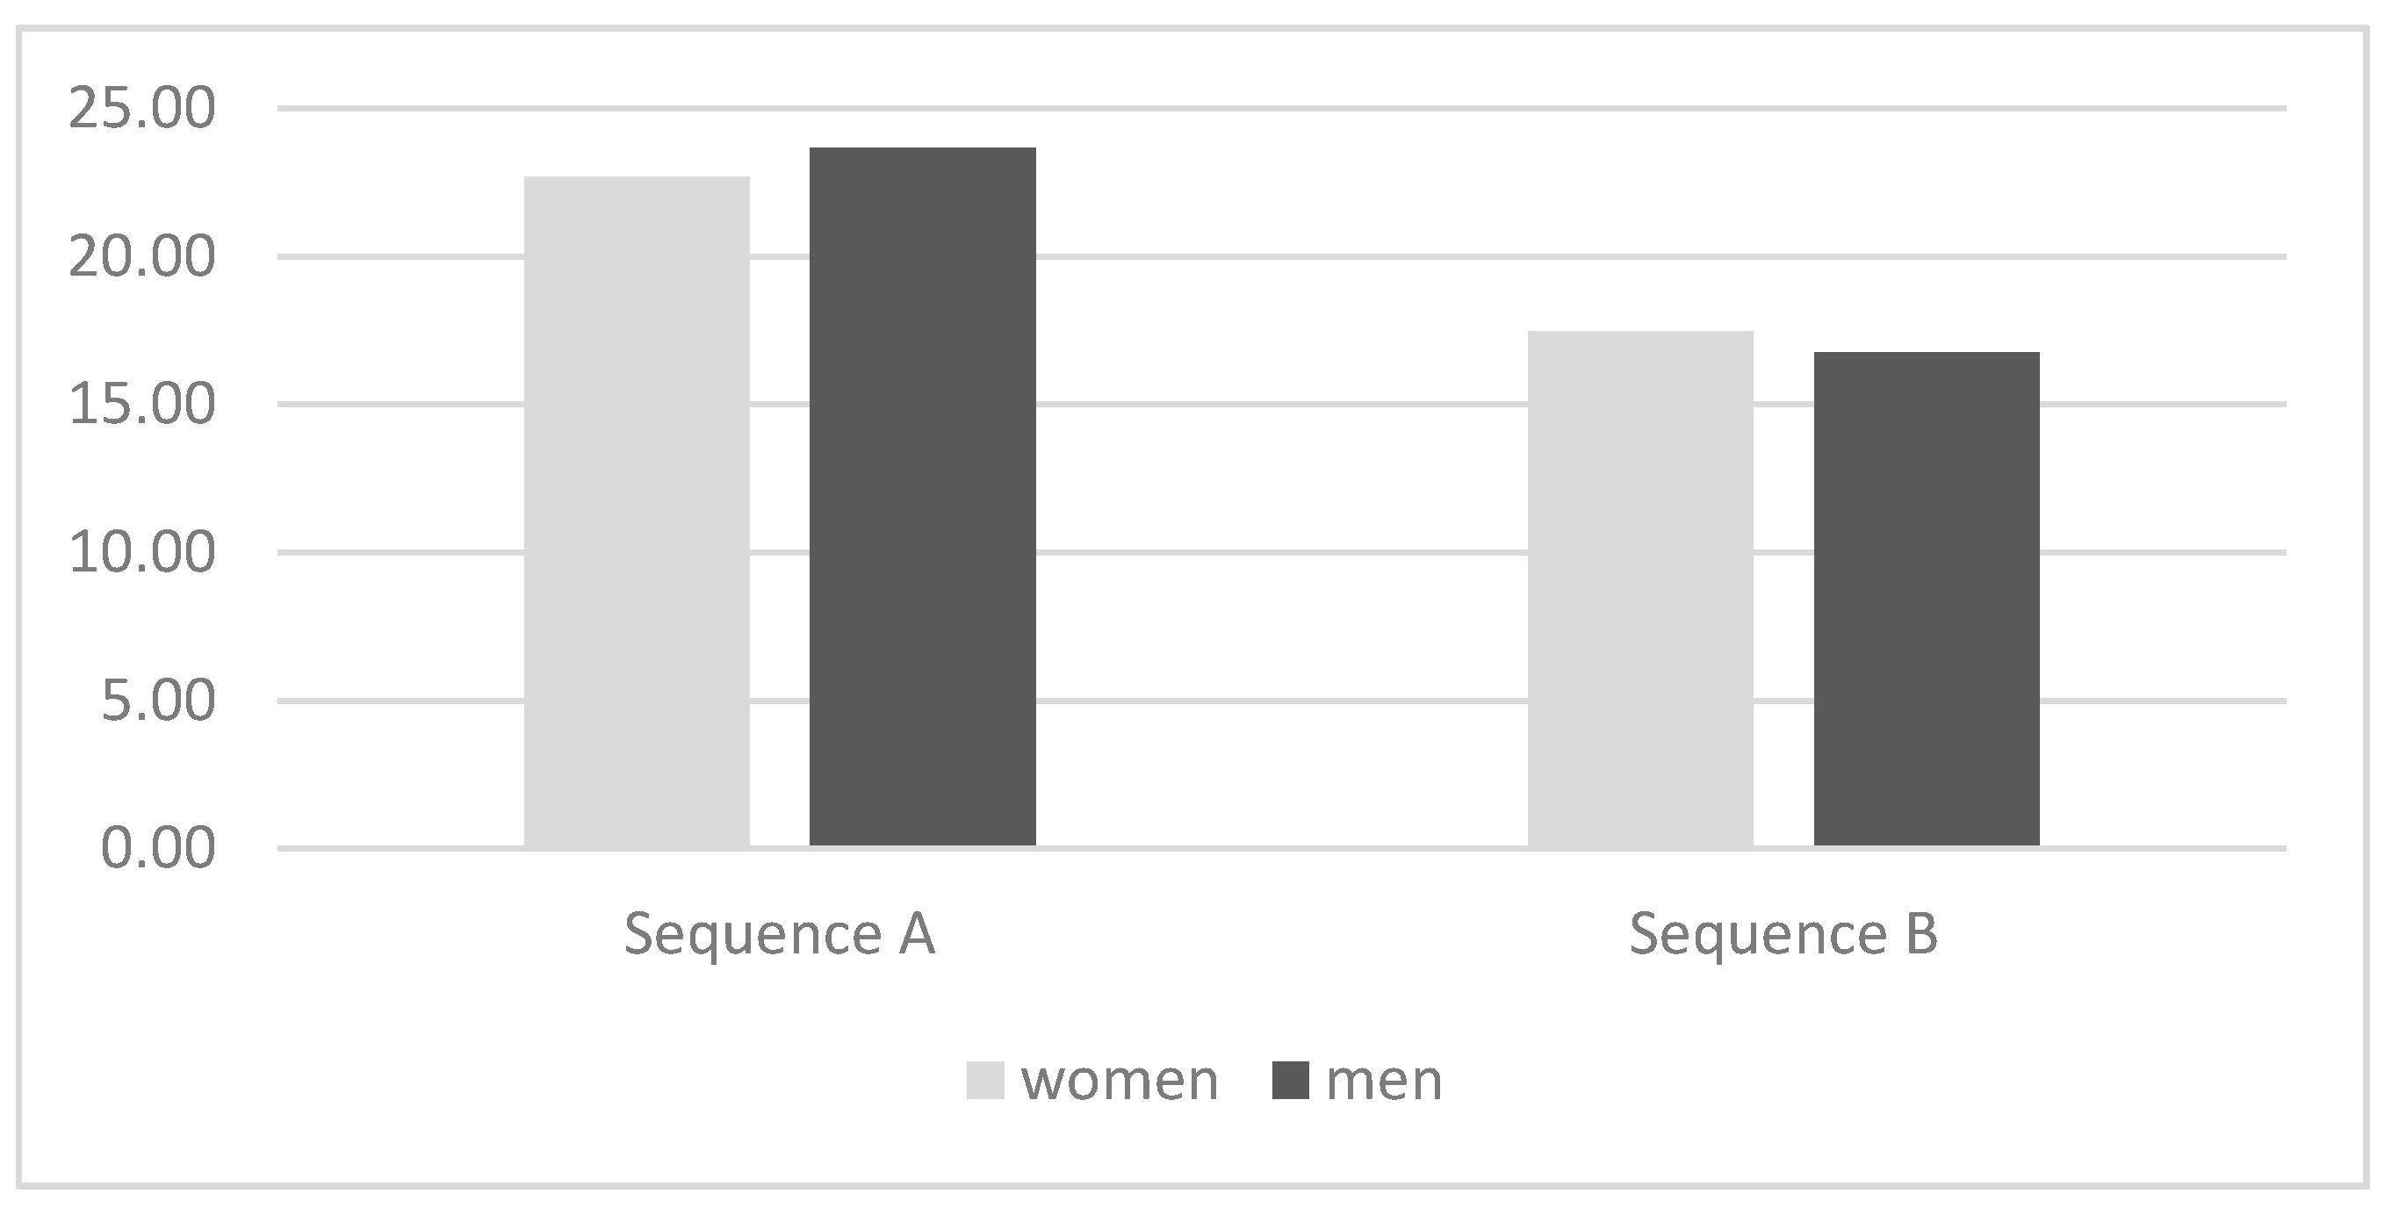Click the men legend color swatch

1290,1080
